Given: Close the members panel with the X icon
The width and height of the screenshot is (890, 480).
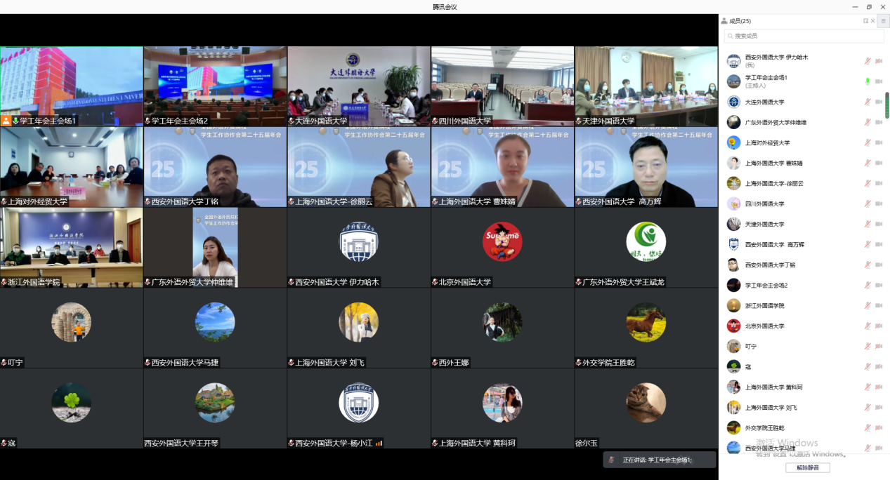Looking at the screenshot, I should coord(873,21).
